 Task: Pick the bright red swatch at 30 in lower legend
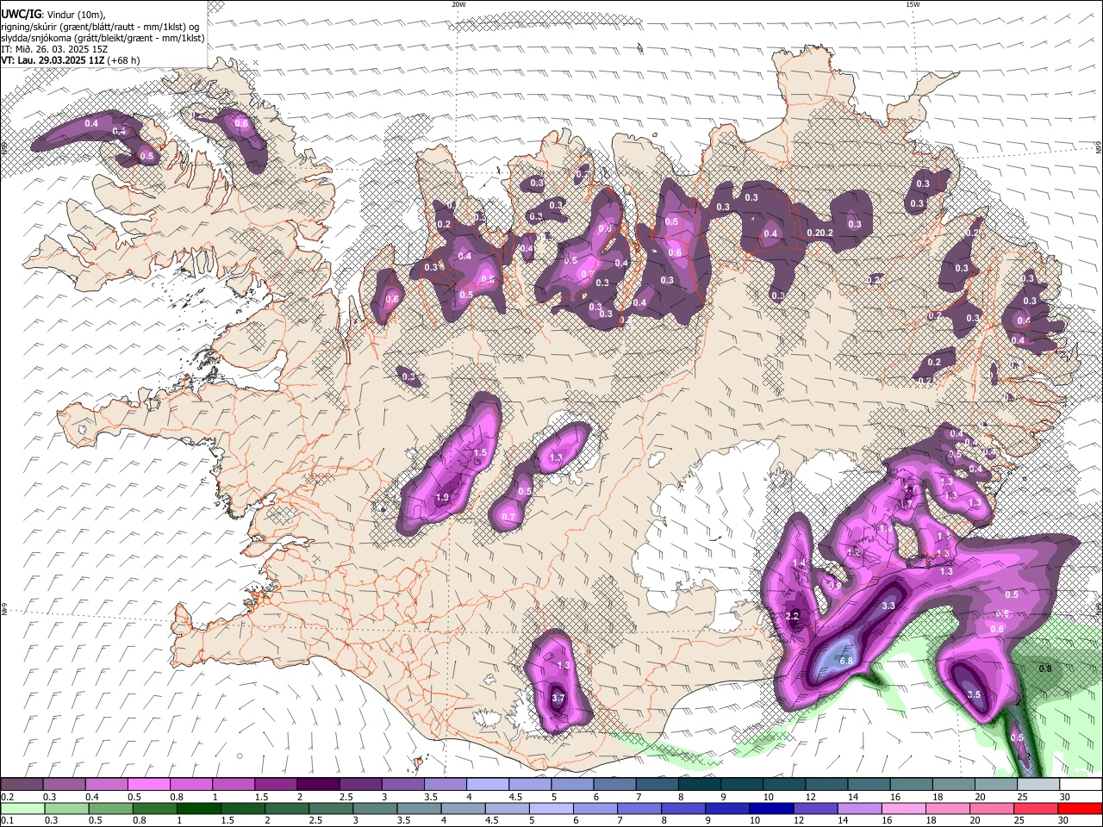(1081, 808)
